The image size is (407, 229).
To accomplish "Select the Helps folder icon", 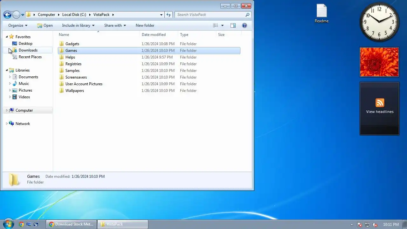I will click(62, 57).
